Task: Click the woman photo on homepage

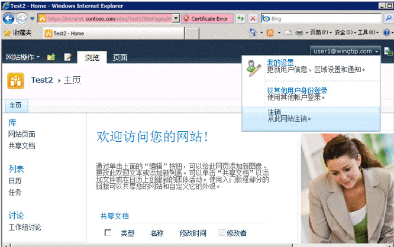Action: (347, 188)
